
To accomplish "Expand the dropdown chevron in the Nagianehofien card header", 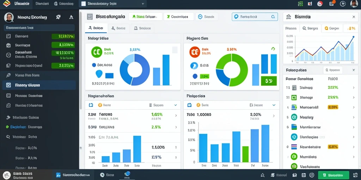I will click(176, 105).
